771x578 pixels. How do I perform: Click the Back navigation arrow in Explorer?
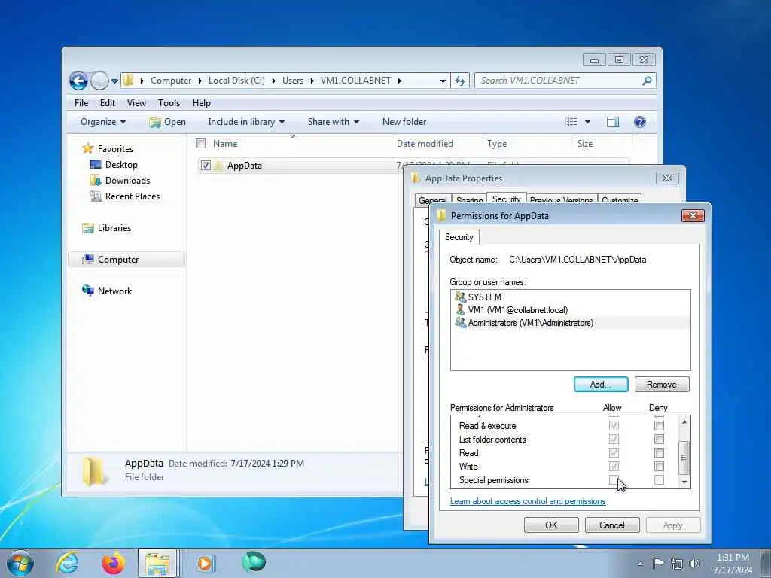click(78, 81)
